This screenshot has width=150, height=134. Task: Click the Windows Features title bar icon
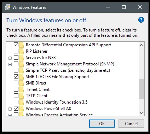coord(8,7)
